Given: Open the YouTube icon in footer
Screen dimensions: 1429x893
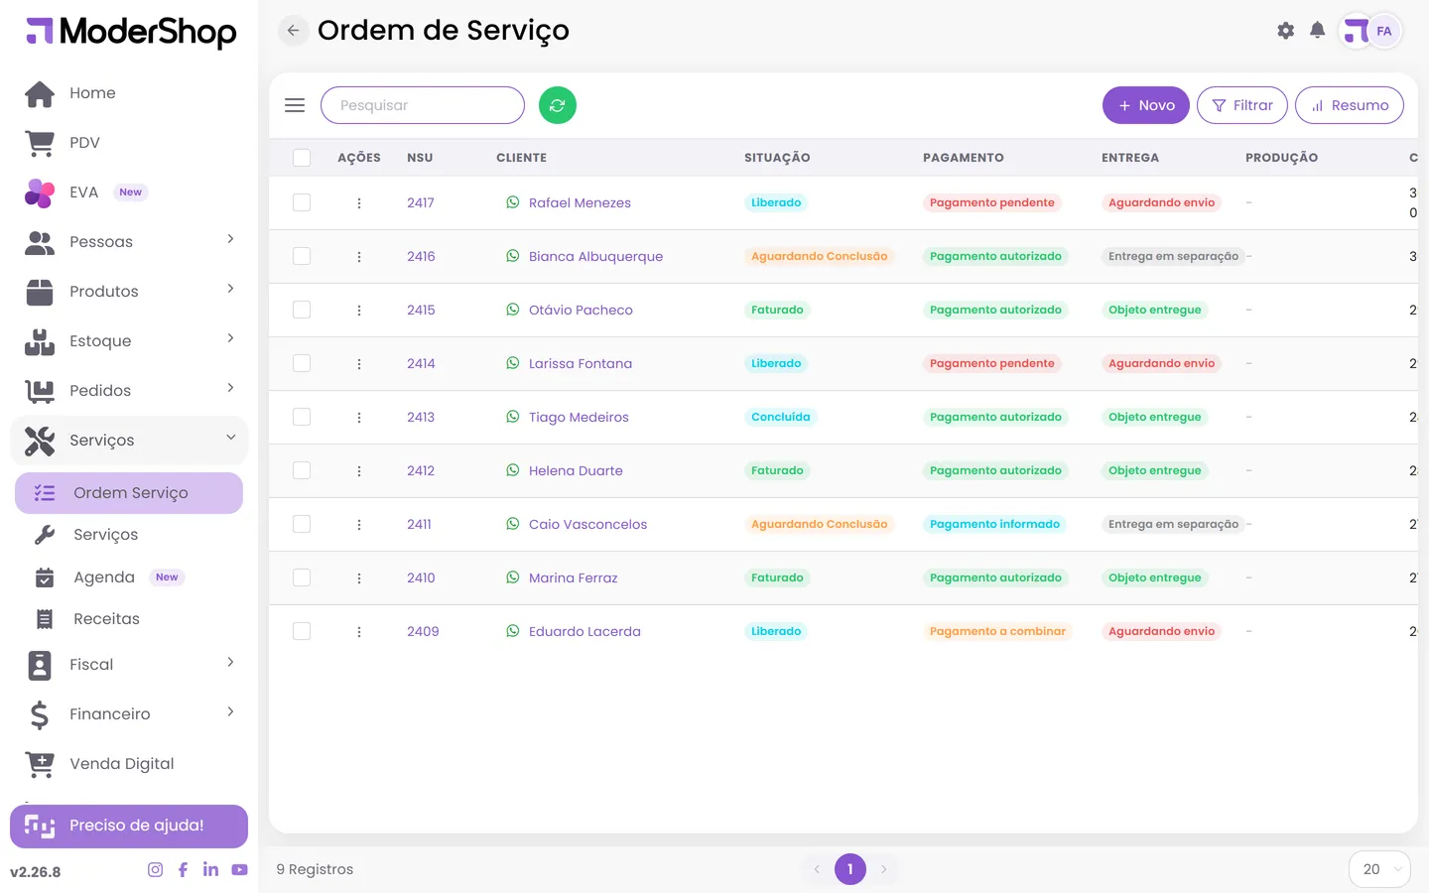Looking at the screenshot, I should click(x=239, y=869).
